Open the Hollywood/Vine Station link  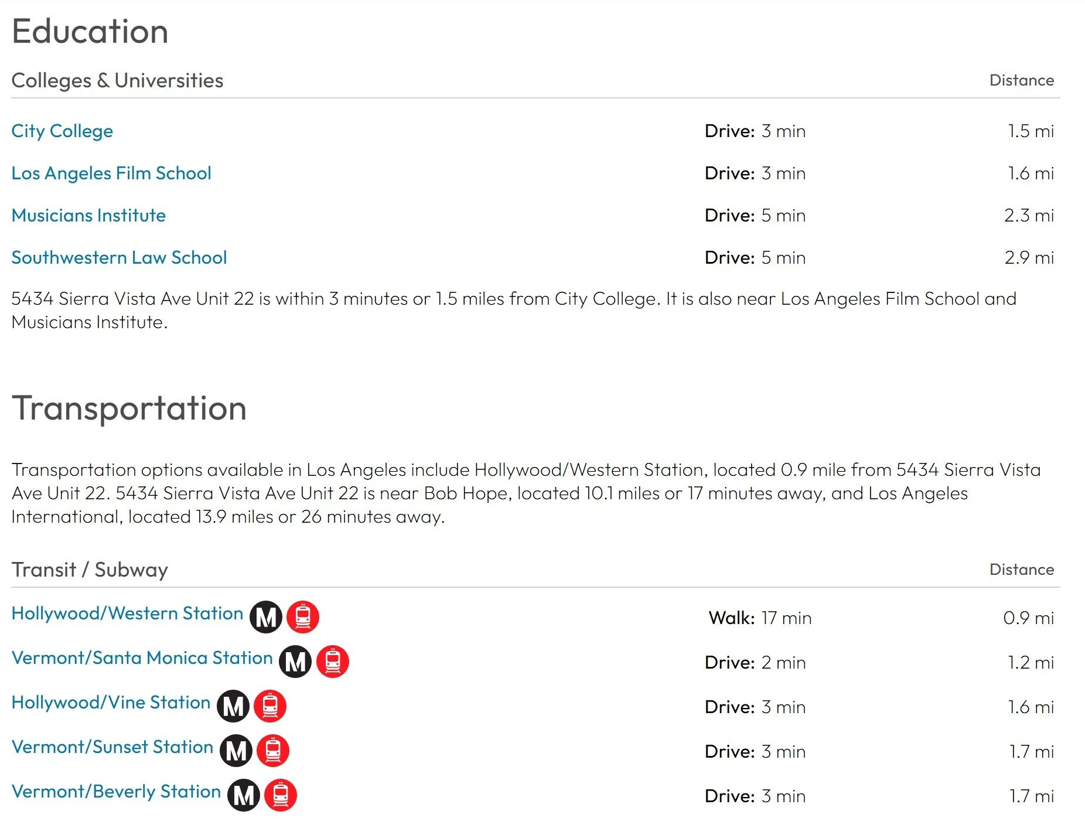click(111, 702)
